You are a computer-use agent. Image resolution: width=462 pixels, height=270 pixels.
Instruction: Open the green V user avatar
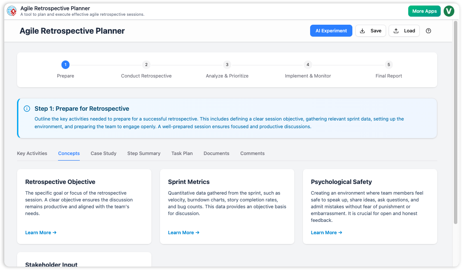[x=448, y=11]
